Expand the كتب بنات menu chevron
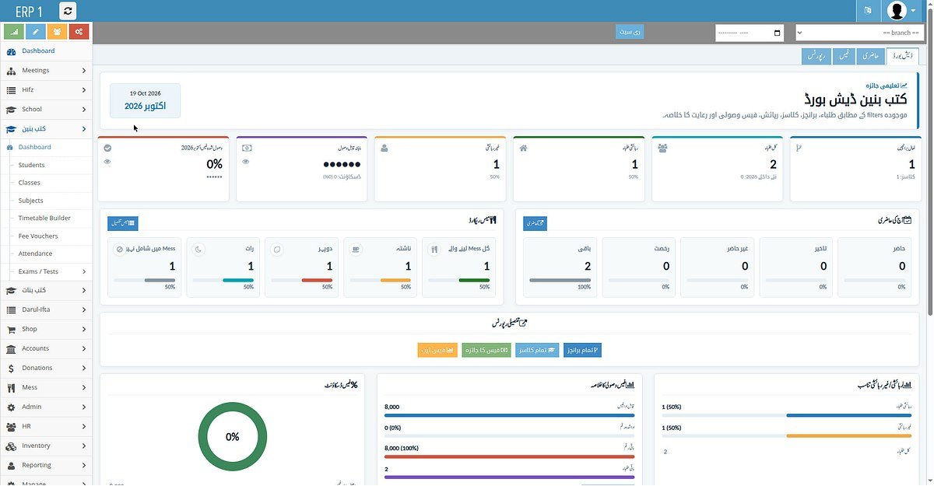The width and height of the screenshot is (934, 486). (x=84, y=290)
